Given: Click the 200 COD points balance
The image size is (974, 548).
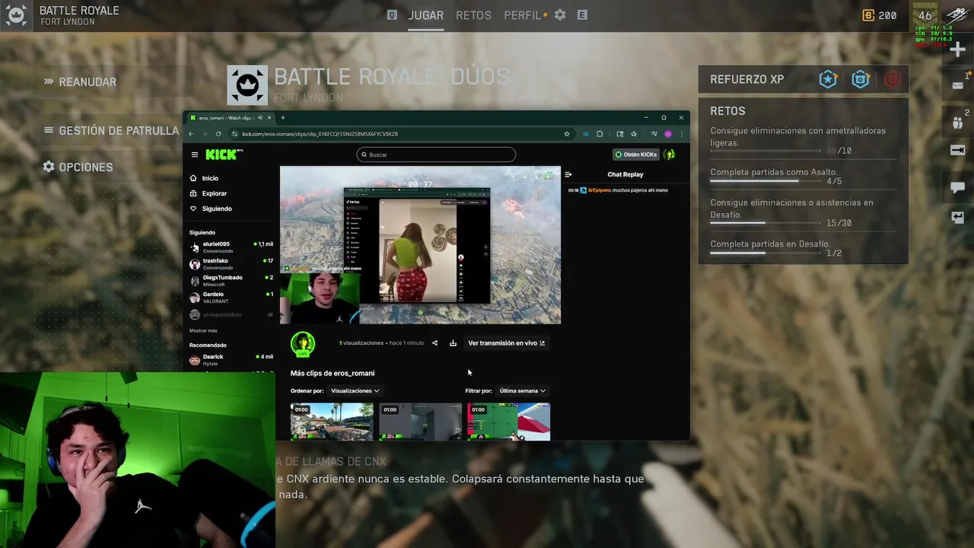Looking at the screenshot, I should (880, 15).
